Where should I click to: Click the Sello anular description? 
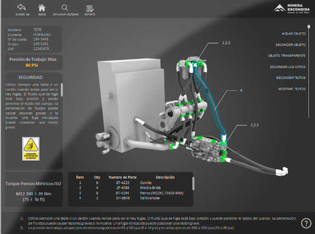tap(150, 198)
